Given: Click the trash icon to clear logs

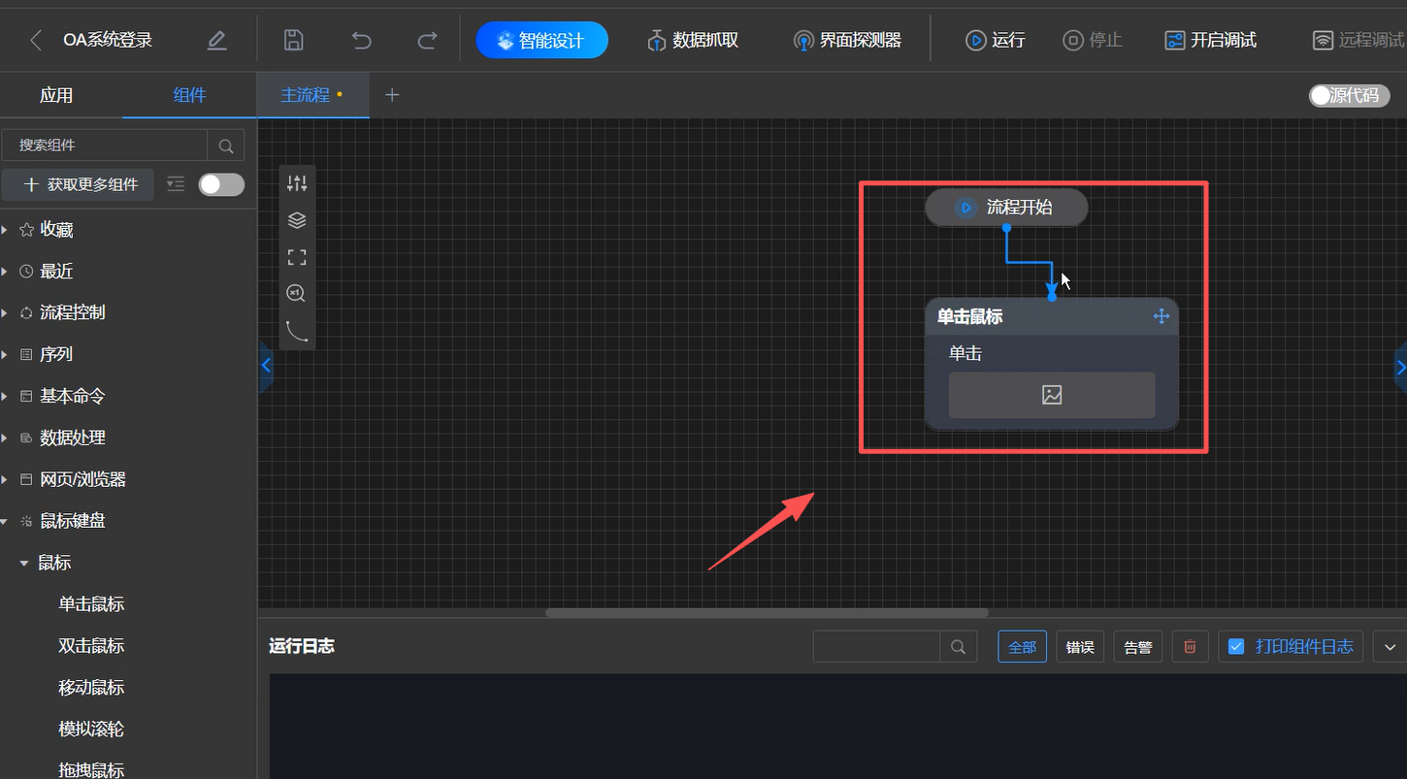Looking at the screenshot, I should (x=1191, y=646).
